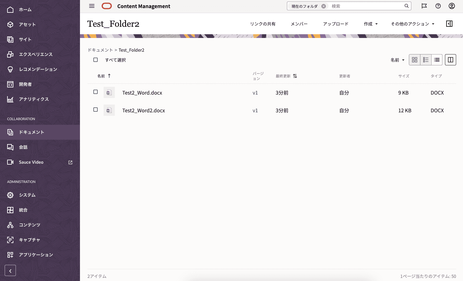Viewport: 463px width, 281px height.
Task: Open the user profile icon
Action: (x=452, y=6)
